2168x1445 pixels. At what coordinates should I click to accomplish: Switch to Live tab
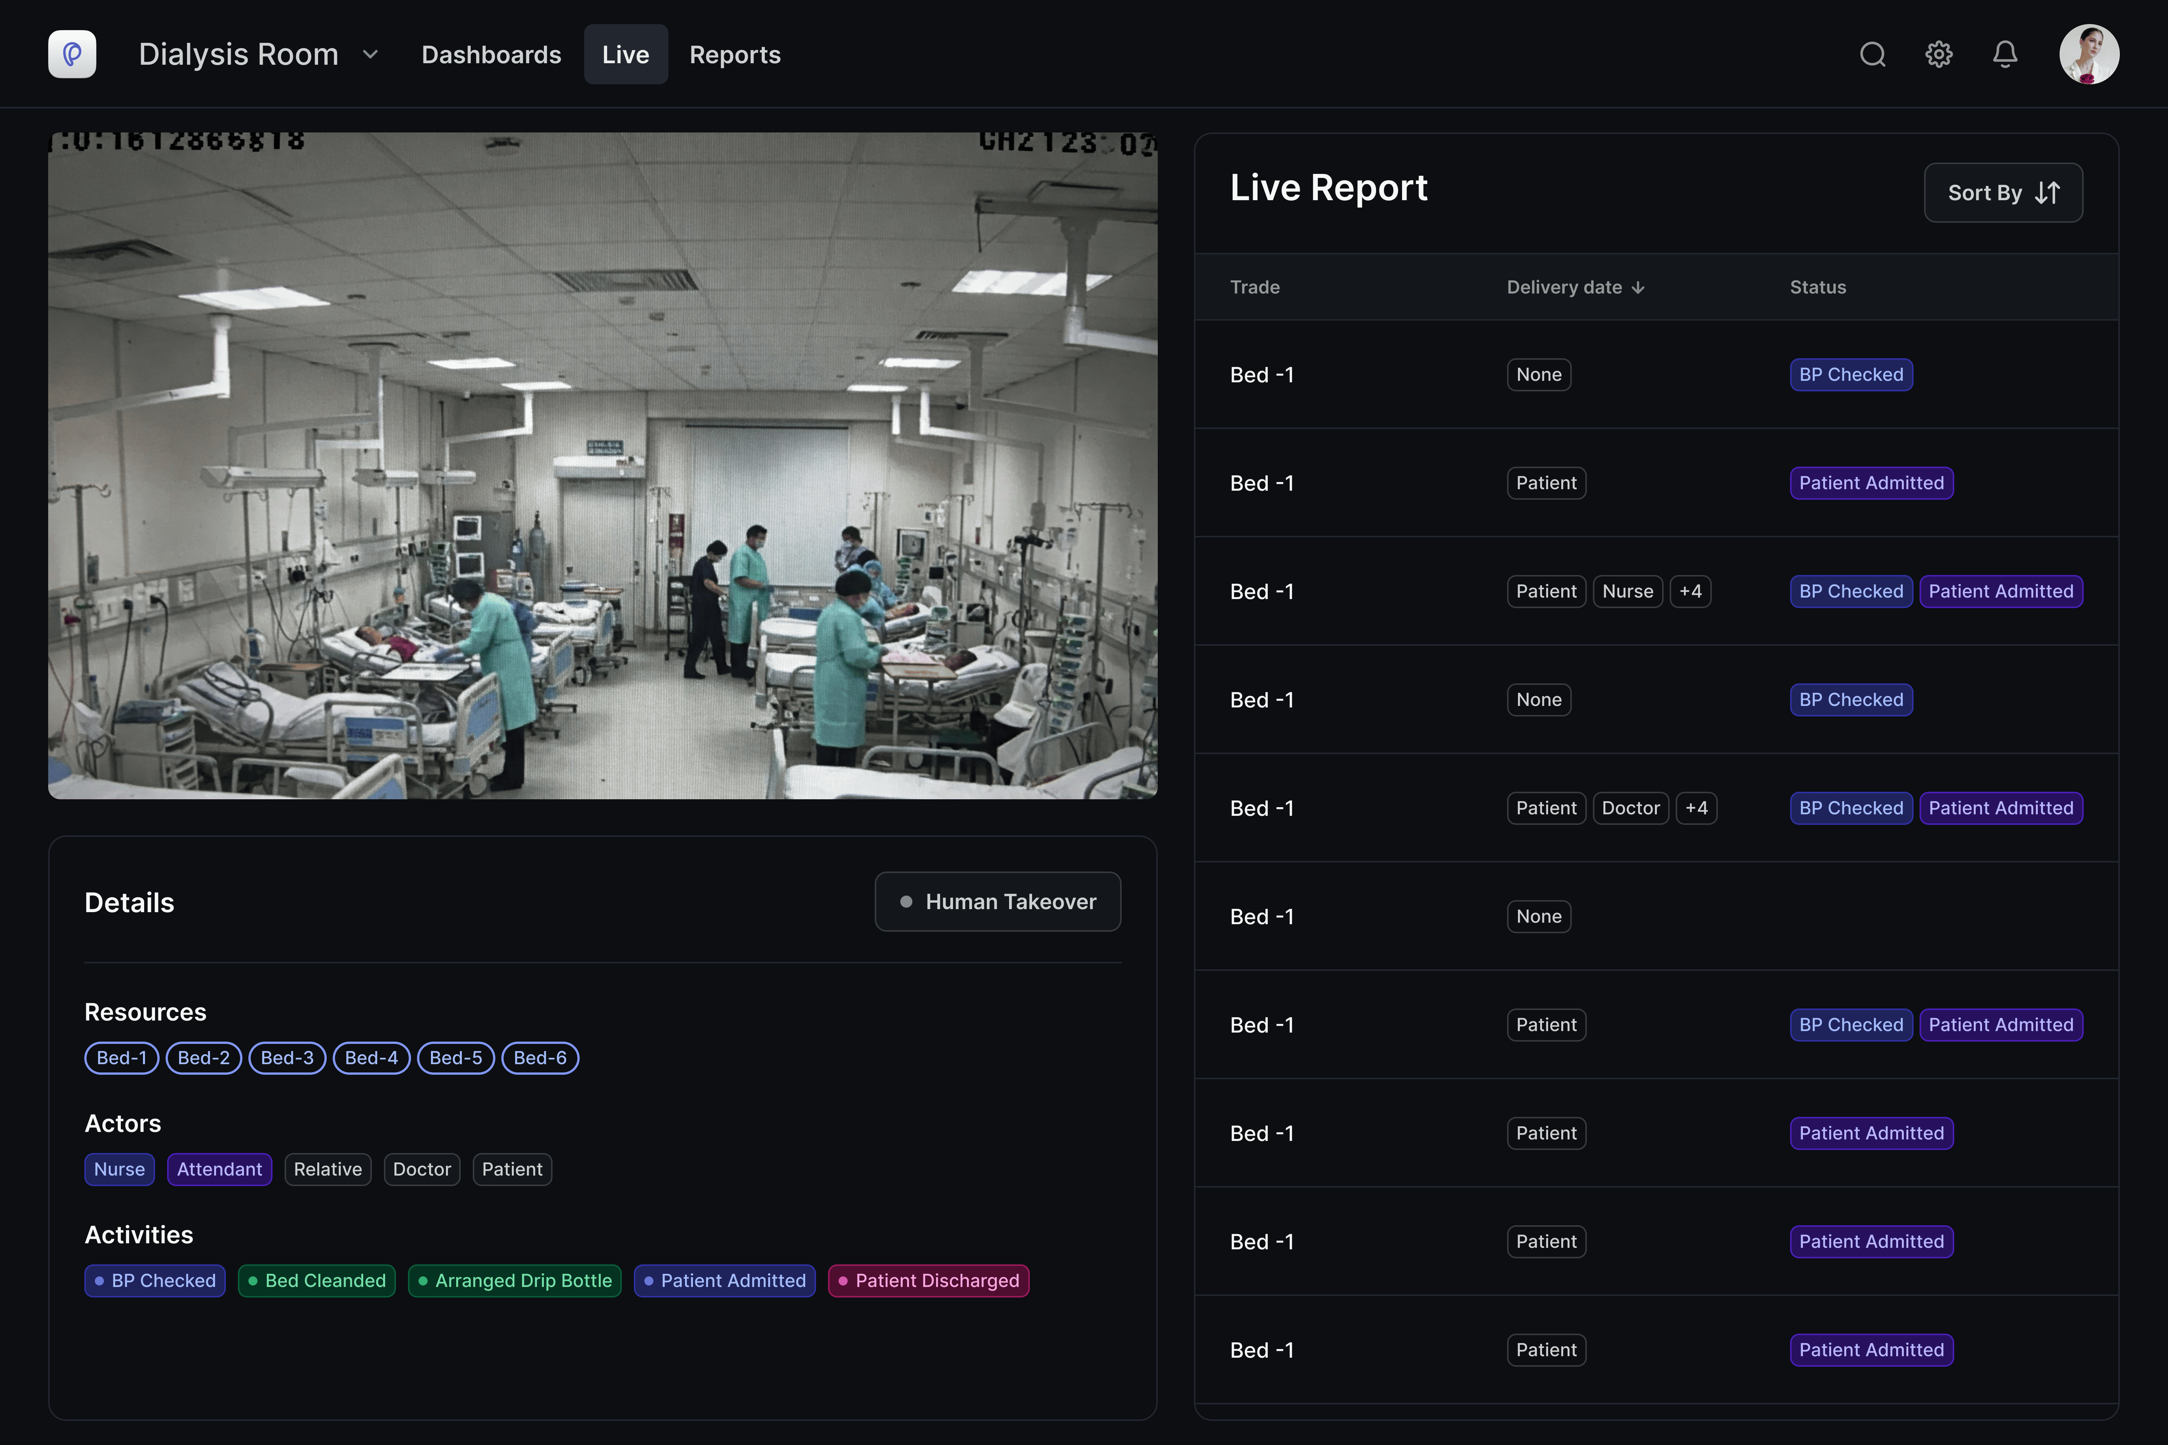coord(626,54)
